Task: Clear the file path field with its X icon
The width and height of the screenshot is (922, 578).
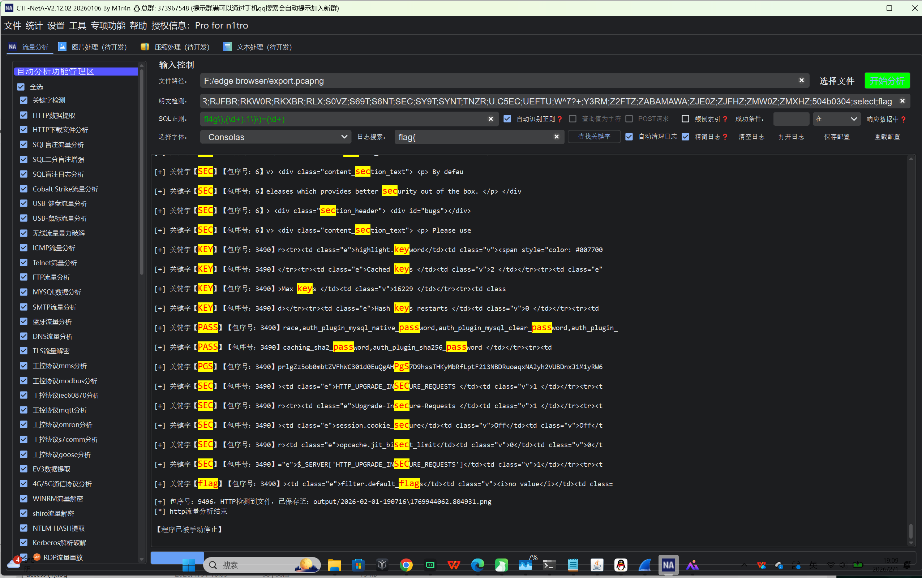Action: (x=801, y=80)
